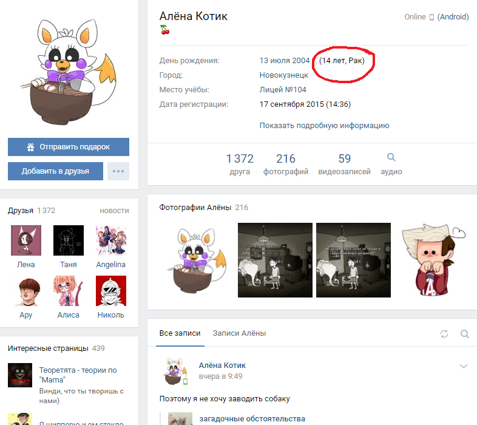Click the name Николь under friends

pos(110,315)
